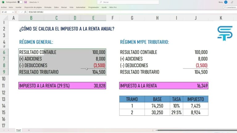
Task: Click '(+) ADICIONES' under Régimen General
Action: pyautogui.click(x=31, y=59)
